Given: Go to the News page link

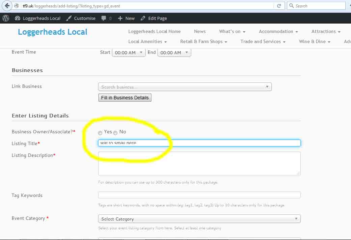Looking at the screenshot, I should coord(200,31).
